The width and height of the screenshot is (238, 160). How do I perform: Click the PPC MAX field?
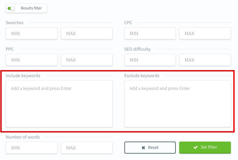tap(86, 60)
